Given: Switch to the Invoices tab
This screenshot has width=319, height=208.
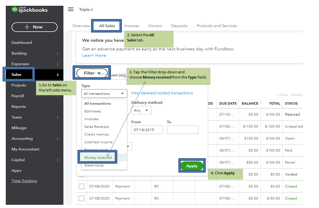Looking at the screenshot, I should pyautogui.click(x=132, y=26).
